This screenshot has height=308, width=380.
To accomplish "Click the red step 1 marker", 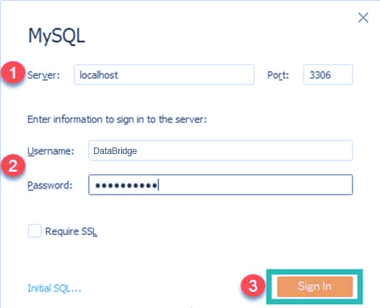I will [13, 73].
